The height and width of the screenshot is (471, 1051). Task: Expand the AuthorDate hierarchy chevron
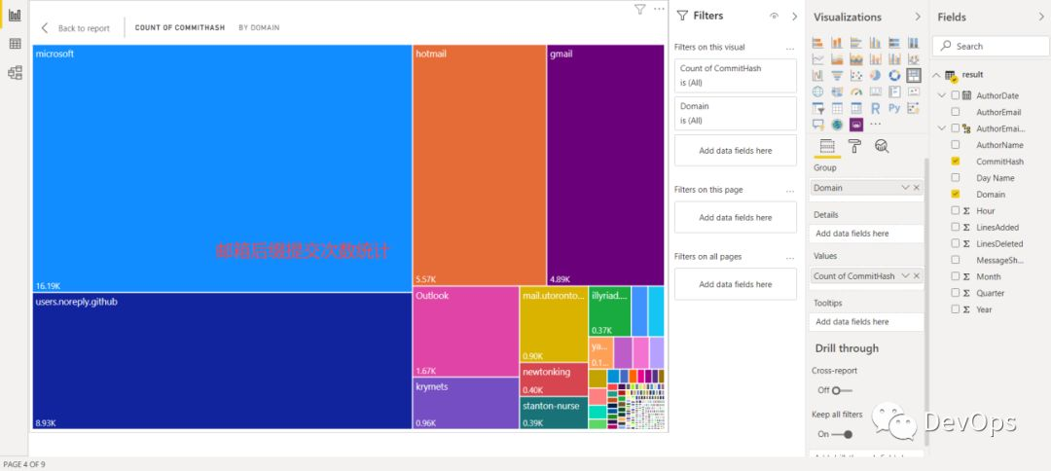(x=942, y=95)
